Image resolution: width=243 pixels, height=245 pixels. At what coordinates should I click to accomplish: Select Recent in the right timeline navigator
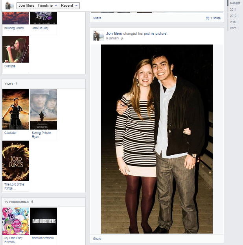tap(235, 3)
